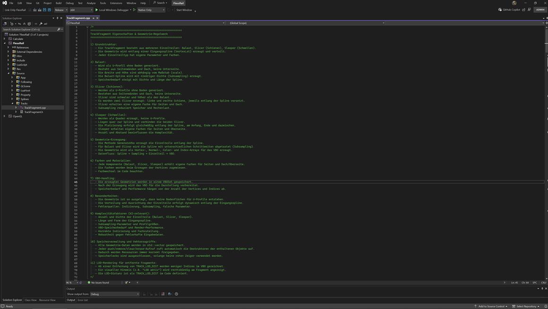Click the editor vertical scrollbar
The image size is (548, 309).
click(x=546, y=153)
